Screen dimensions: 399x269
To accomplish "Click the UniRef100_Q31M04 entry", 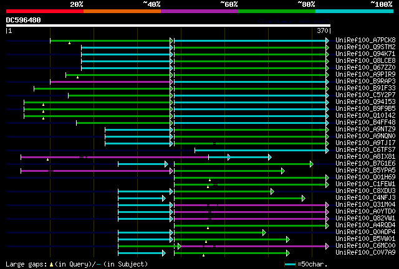I will point(365,205).
